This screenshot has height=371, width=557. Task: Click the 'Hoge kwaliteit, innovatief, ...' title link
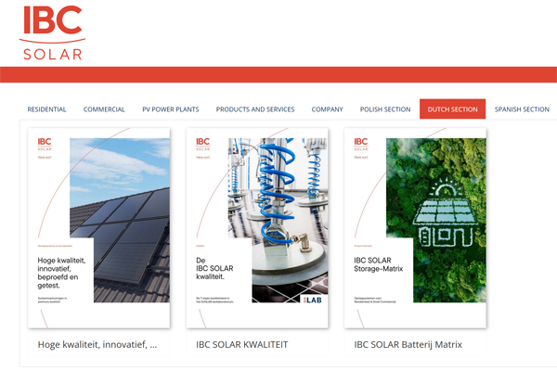97,344
